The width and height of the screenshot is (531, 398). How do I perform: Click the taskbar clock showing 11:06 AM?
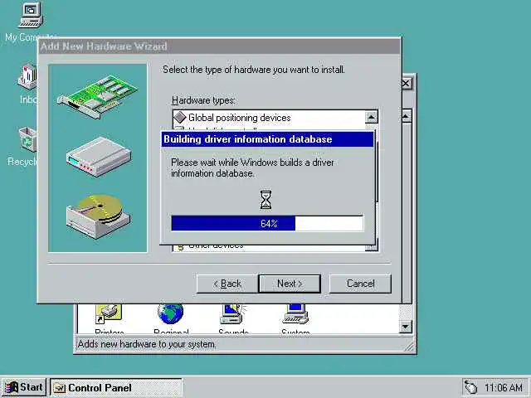coord(504,387)
